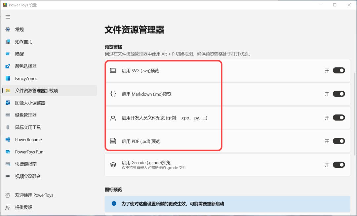Click the 文件资源管理器加载项 folder icon
This screenshot has width=357, height=216.
(8, 91)
